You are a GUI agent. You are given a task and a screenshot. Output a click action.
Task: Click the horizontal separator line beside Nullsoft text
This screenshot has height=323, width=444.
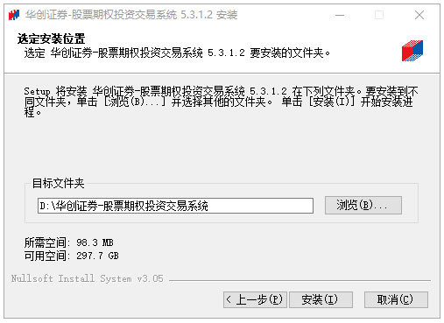(300, 280)
